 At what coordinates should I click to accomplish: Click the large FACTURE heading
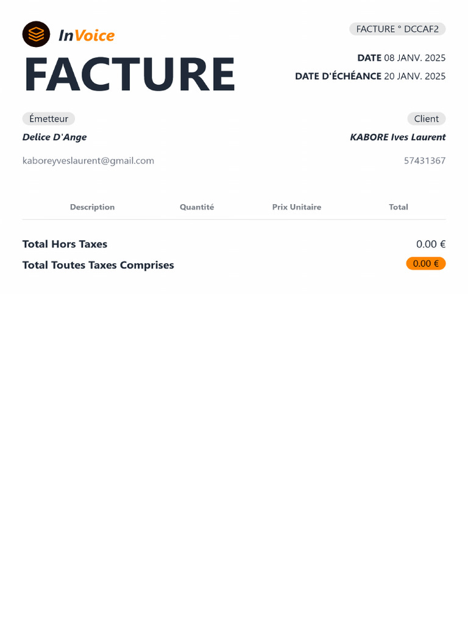pos(129,74)
